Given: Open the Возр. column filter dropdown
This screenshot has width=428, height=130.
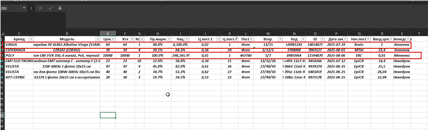Looking at the screenshot, I should click(280, 39).
